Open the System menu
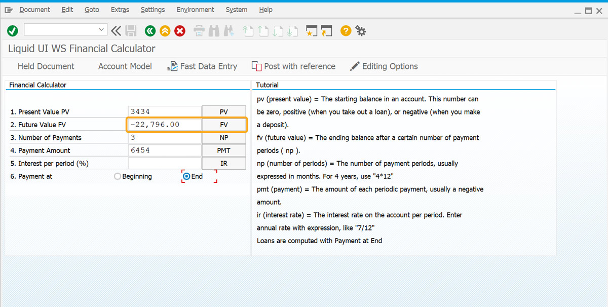The width and height of the screenshot is (608, 307). 237,10
